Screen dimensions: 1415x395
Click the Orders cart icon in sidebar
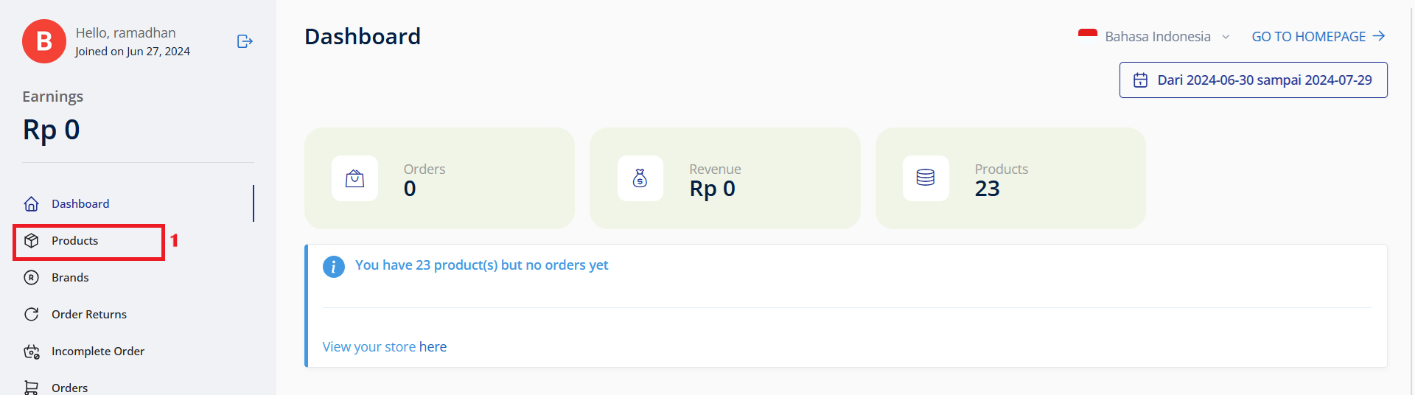[32, 387]
